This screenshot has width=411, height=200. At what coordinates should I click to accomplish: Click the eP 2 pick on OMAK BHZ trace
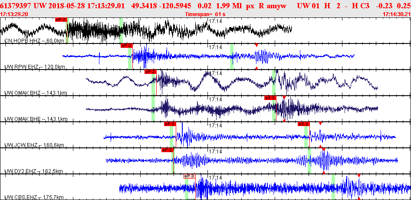151,72
